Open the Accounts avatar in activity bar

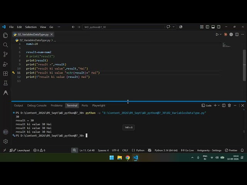click(5, 132)
